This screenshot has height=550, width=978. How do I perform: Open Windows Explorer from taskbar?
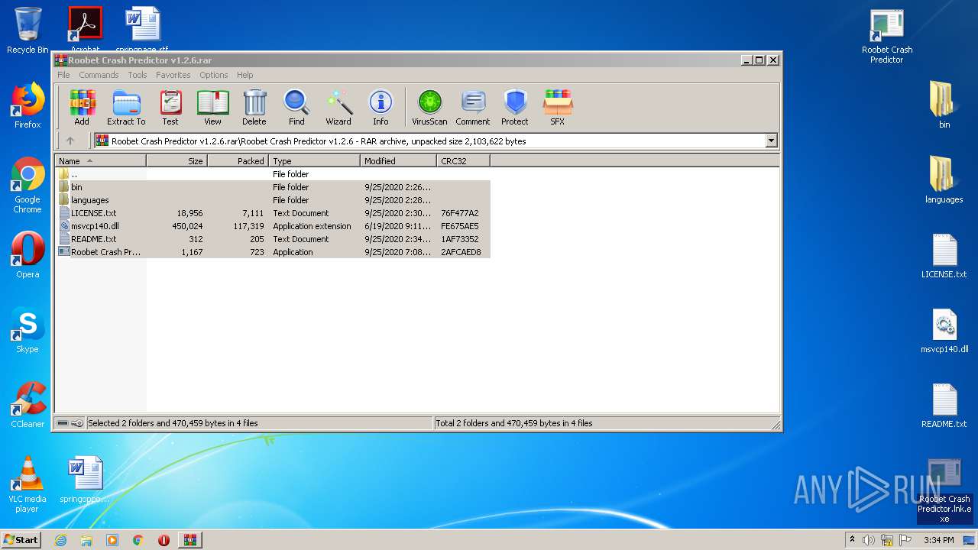point(86,540)
